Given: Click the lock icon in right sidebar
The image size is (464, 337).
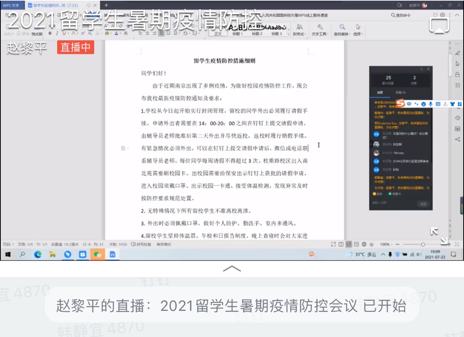Looking at the screenshot, I should coord(458,74).
